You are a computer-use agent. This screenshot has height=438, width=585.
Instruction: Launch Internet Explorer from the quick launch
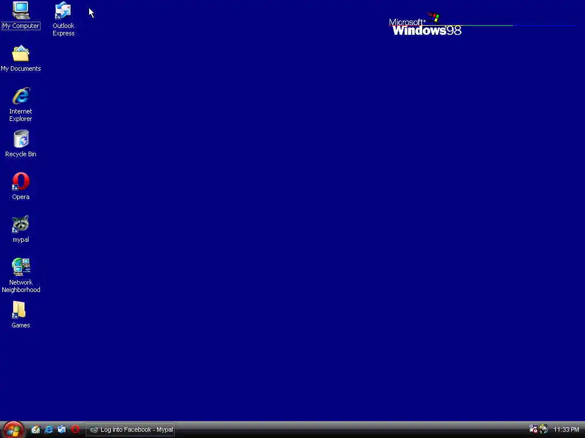(49, 429)
